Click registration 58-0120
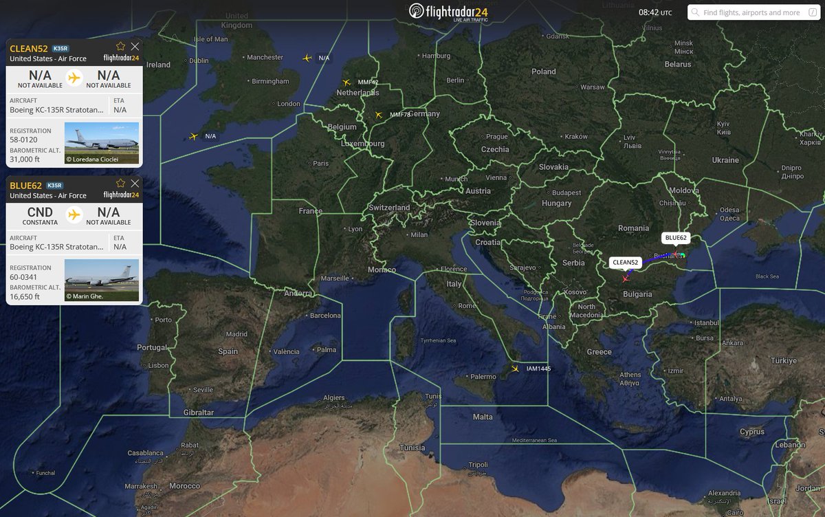825x517 pixels. pyautogui.click(x=23, y=140)
